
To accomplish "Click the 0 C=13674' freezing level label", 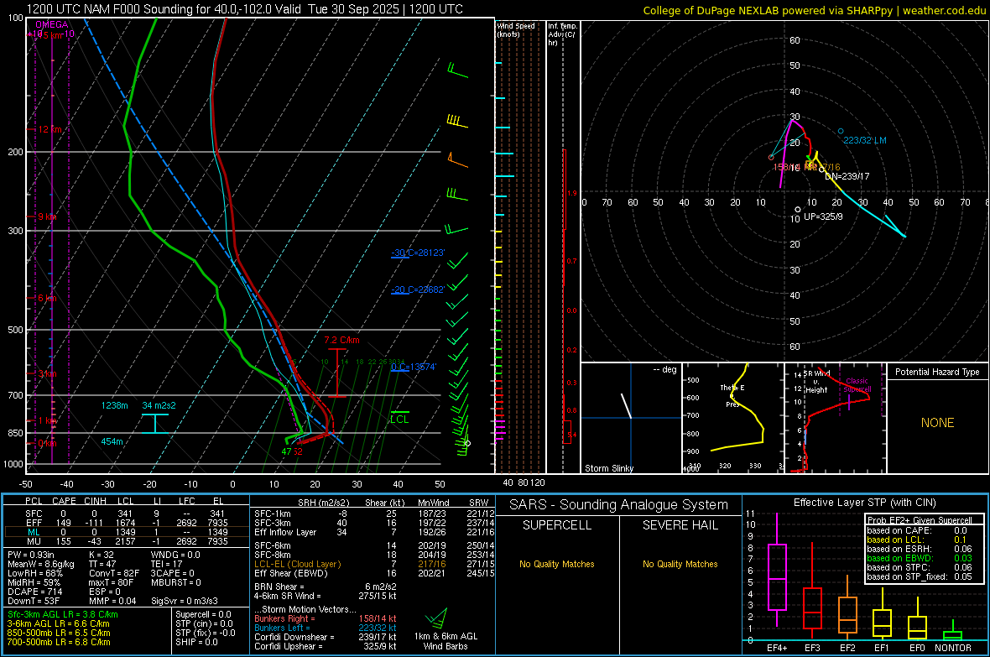I will point(414,367).
